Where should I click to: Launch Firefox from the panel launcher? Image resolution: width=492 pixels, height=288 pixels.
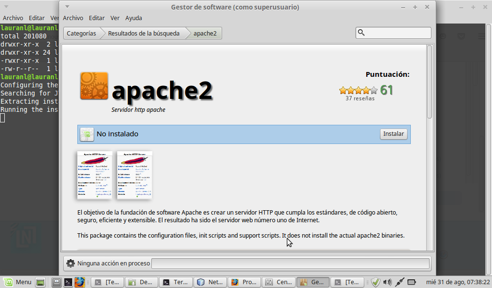(79, 282)
